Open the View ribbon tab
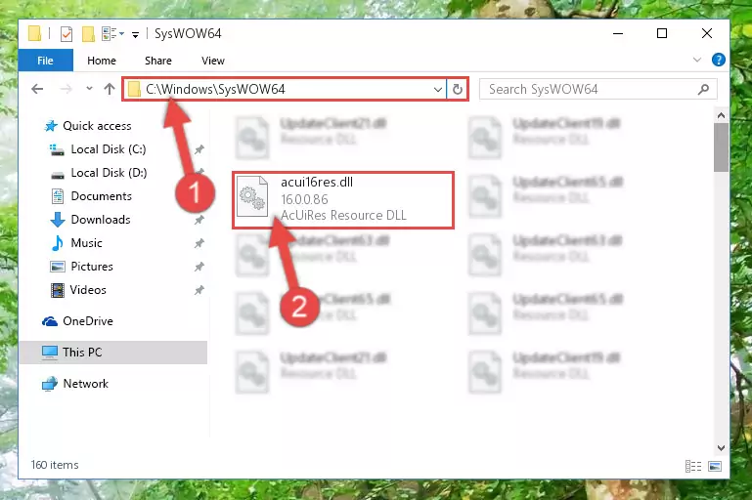 (212, 61)
